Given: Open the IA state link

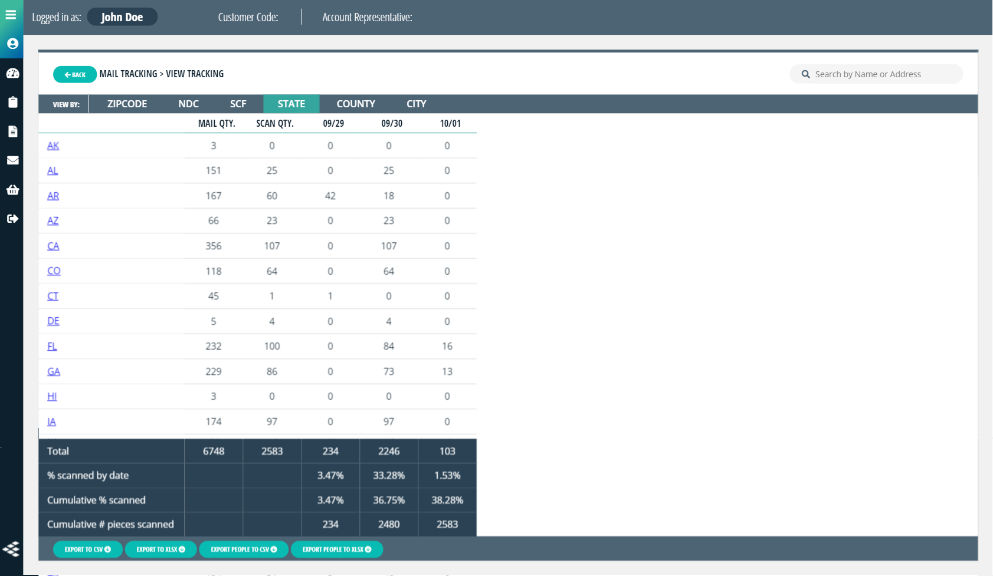Looking at the screenshot, I should pos(51,422).
